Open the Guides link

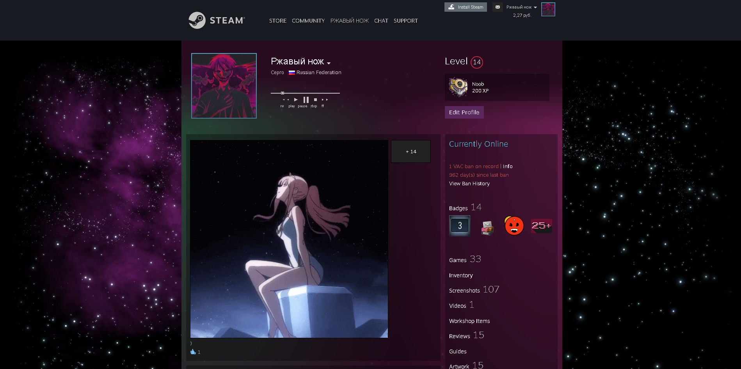coord(458,351)
